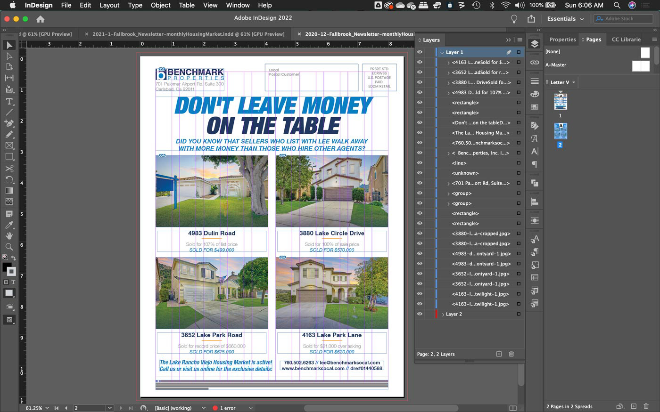Open the Paragraph panel pilcrow icon
The height and width of the screenshot is (412, 660).
coord(535,164)
